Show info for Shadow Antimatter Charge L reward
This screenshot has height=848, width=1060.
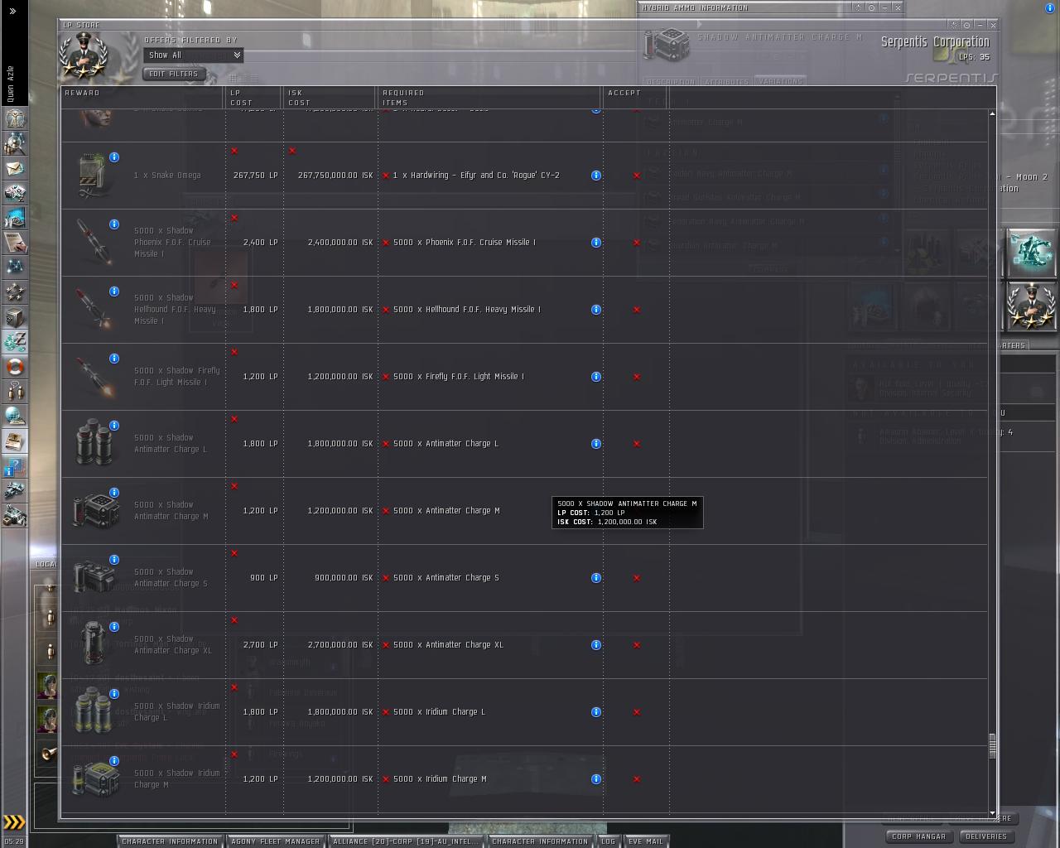click(x=114, y=426)
